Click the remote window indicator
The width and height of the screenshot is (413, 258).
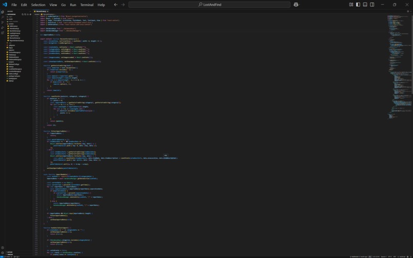[x=2, y=256]
